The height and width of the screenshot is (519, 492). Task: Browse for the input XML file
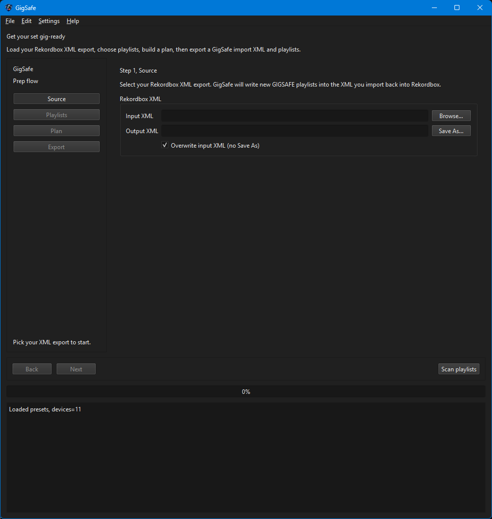coord(451,116)
